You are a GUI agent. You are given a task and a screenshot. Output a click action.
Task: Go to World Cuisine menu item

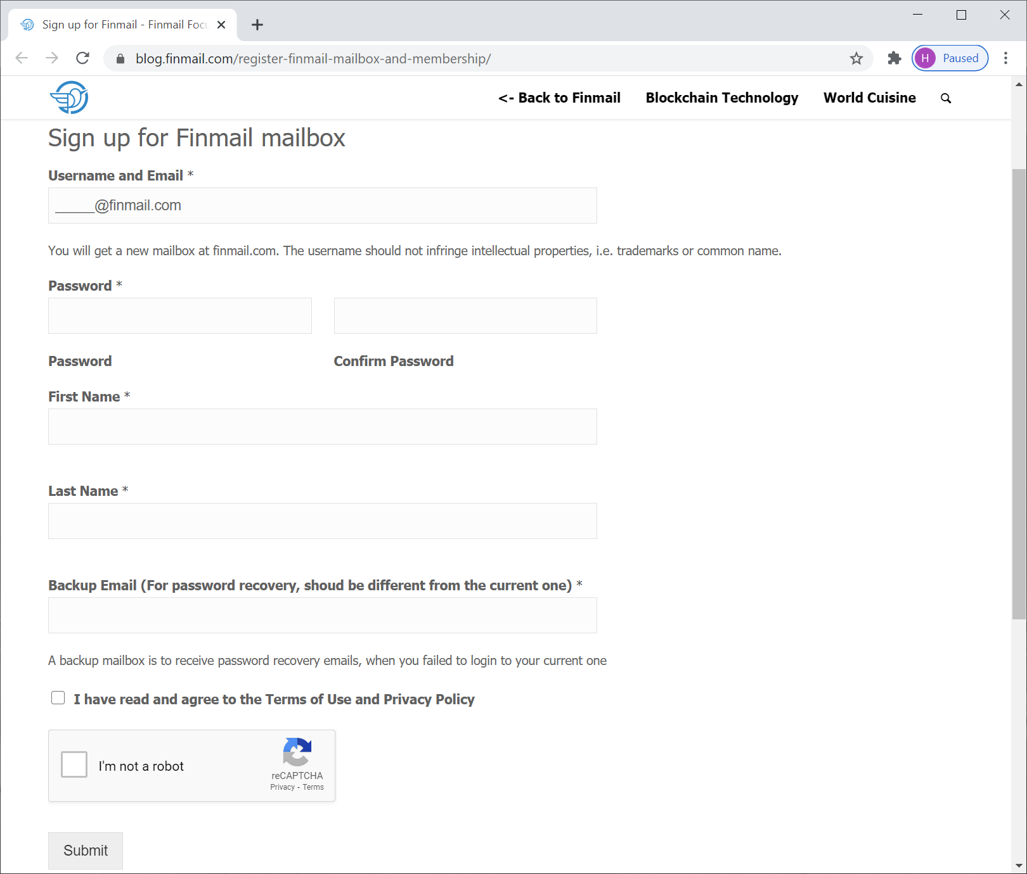(870, 98)
